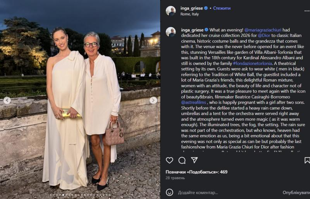Open the Rome, Italy location link
Viewport: 310px width, 199px height.
[189, 14]
